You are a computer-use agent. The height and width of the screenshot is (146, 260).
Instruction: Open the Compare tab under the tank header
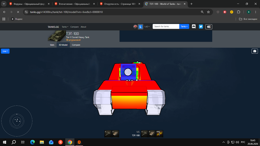[76, 45]
